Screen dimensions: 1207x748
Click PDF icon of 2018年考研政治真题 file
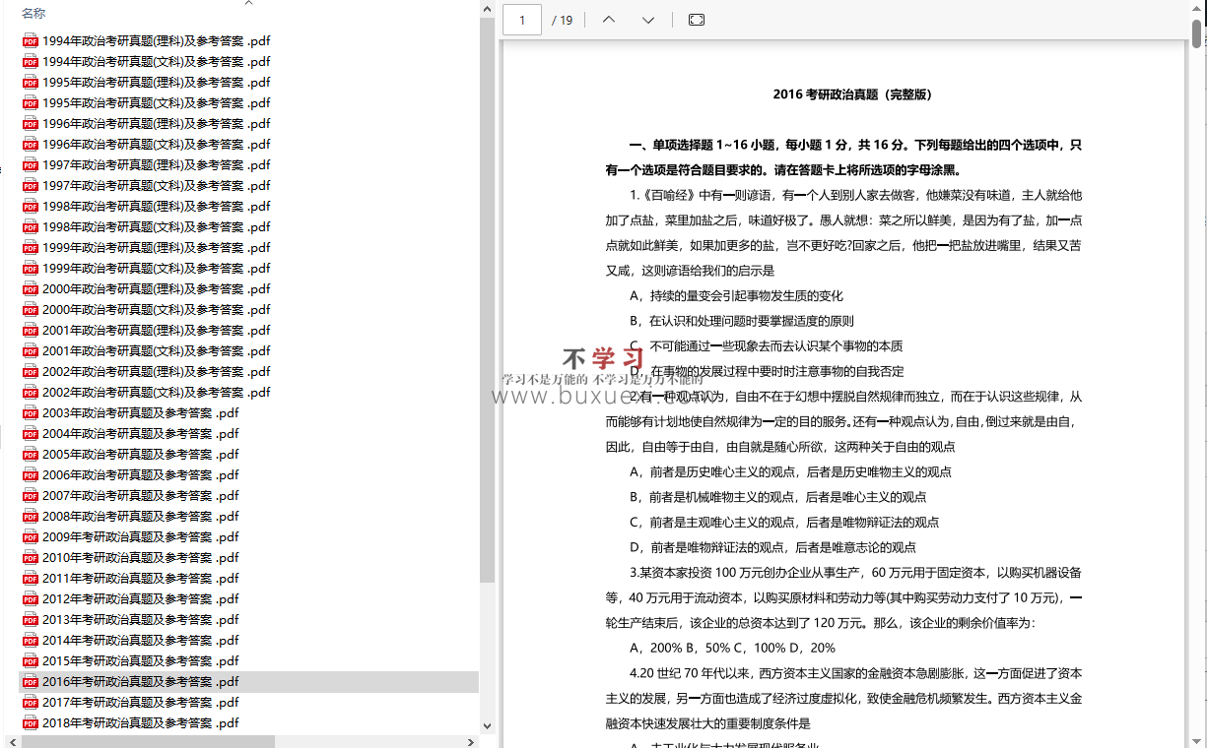click(x=30, y=723)
